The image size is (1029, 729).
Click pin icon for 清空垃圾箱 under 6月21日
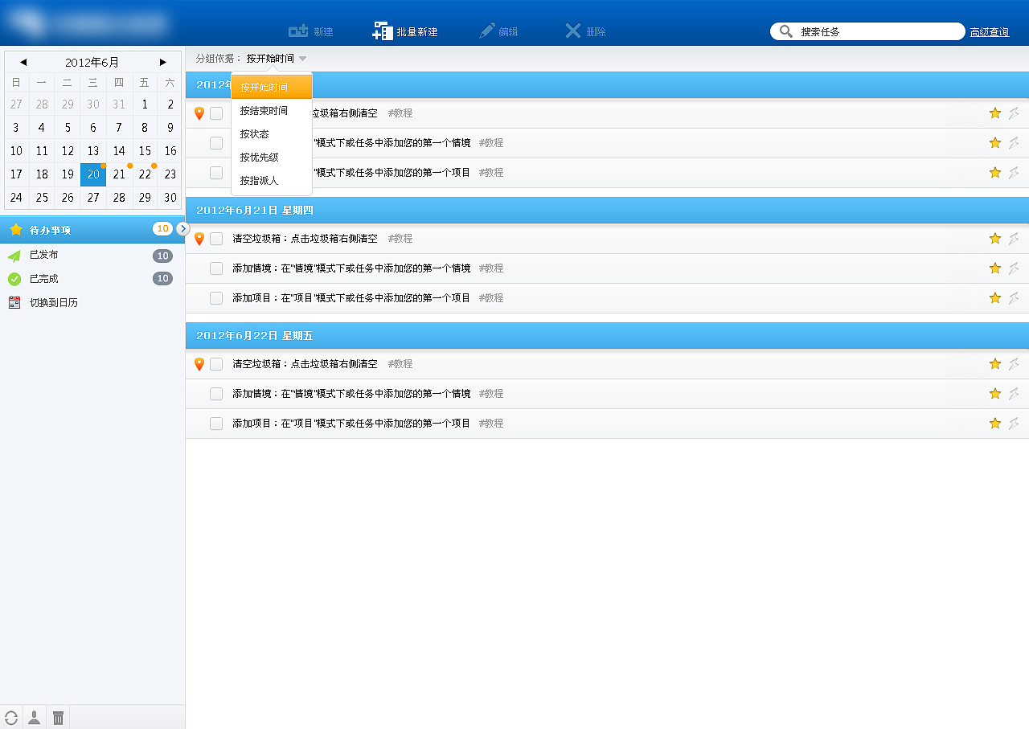click(x=1014, y=239)
